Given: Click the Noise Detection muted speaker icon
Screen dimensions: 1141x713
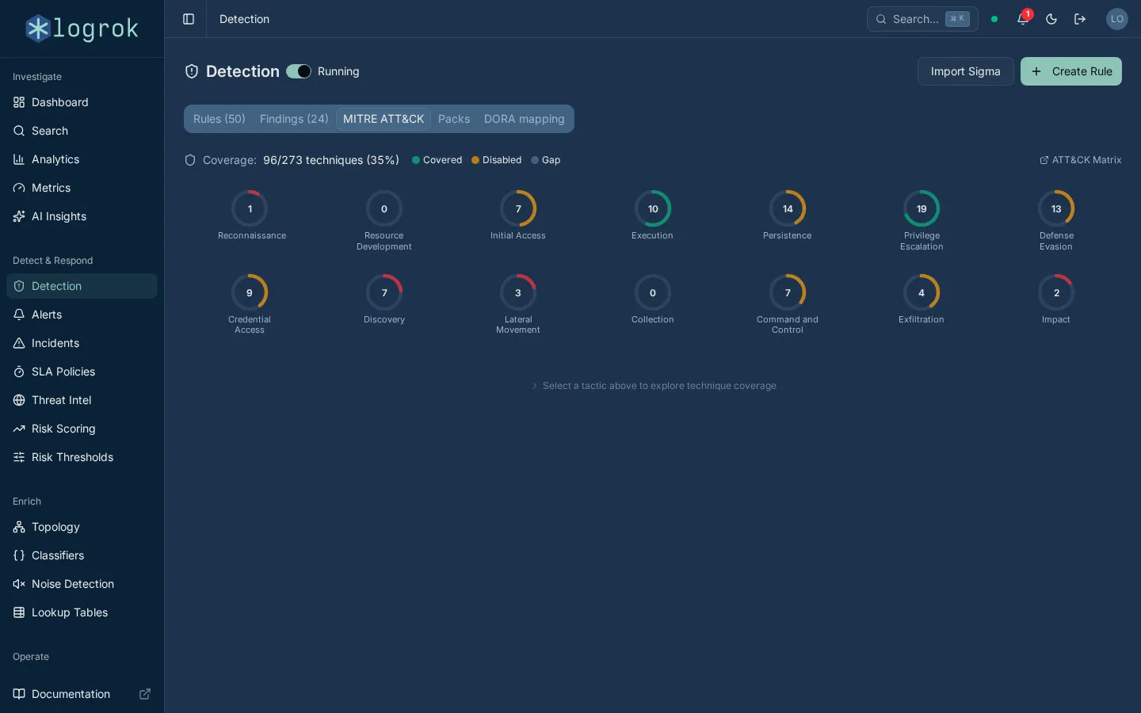Looking at the screenshot, I should [19, 584].
